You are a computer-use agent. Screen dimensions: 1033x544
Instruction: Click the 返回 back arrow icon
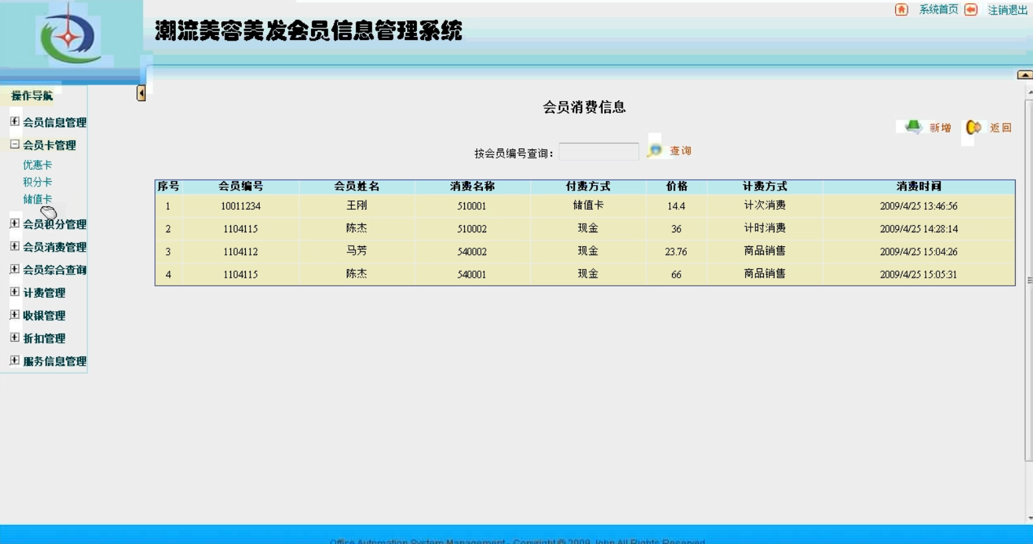point(974,127)
